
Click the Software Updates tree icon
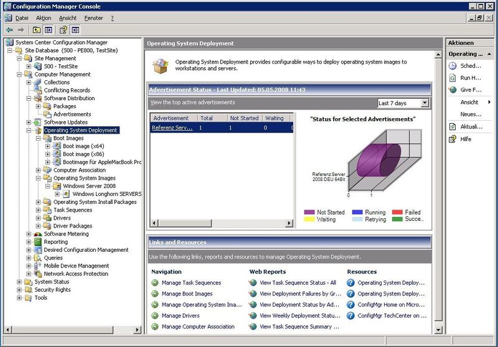click(x=38, y=122)
